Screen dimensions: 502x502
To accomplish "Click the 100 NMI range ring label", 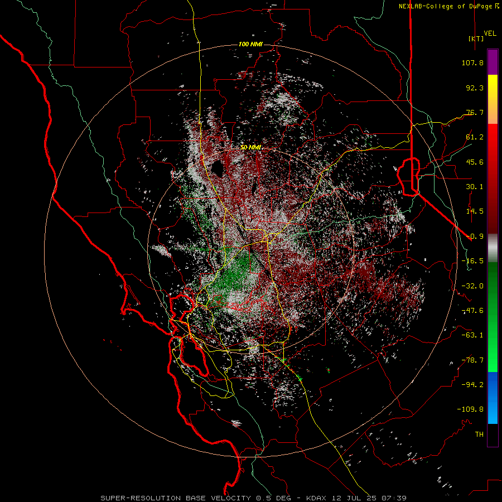I will [x=250, y=44].
